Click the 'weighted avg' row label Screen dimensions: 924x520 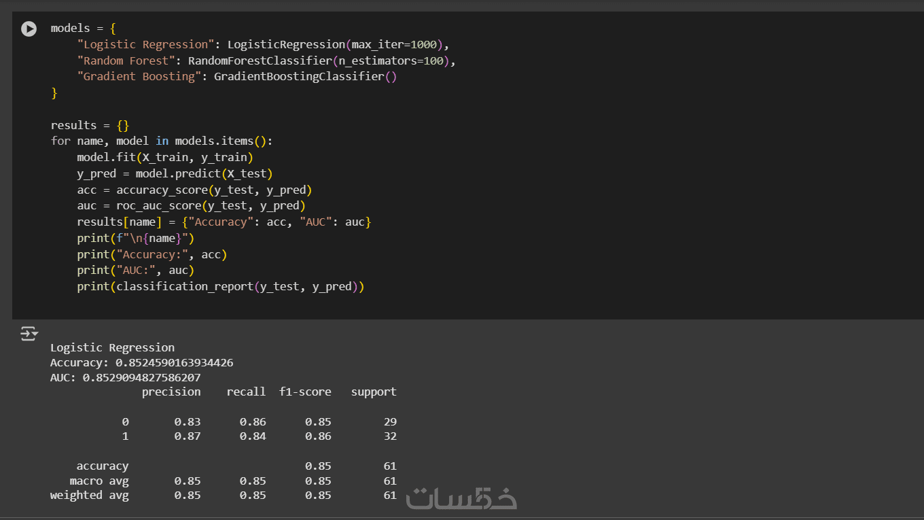tap(89, 496)
